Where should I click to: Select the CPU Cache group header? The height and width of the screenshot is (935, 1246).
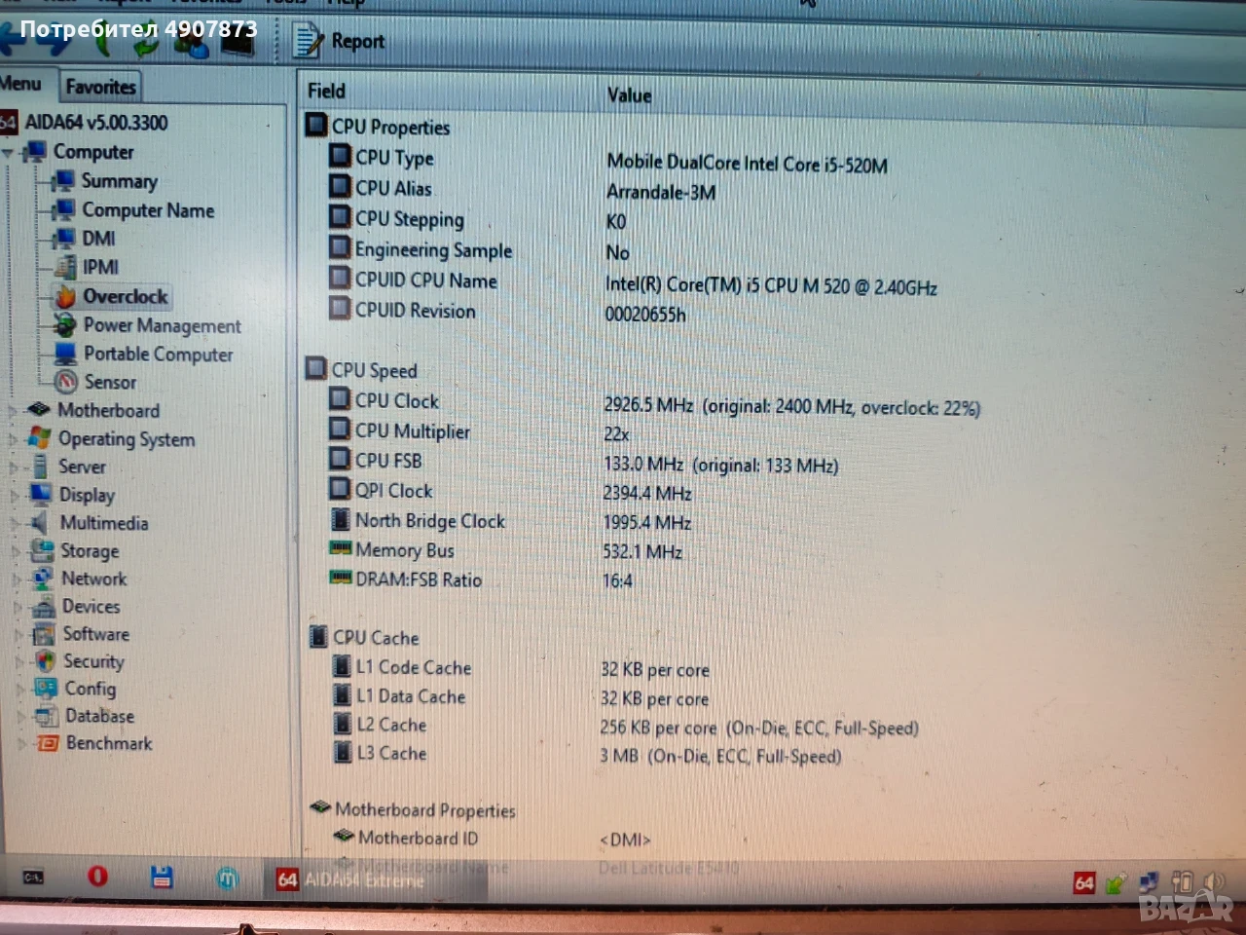point(376,637)
